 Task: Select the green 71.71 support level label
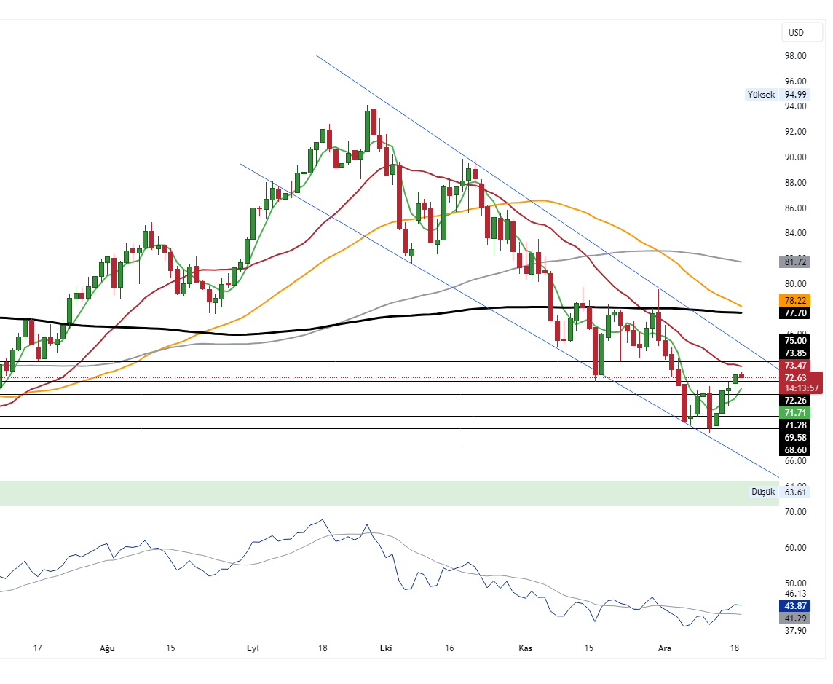tap(797, 413)
